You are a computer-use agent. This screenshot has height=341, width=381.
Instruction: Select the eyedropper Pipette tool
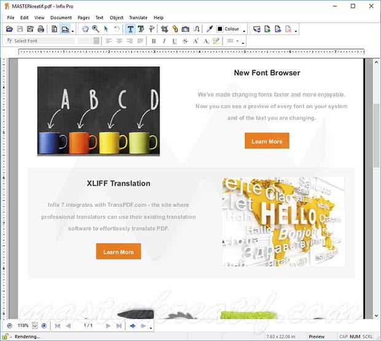[210, 29]
